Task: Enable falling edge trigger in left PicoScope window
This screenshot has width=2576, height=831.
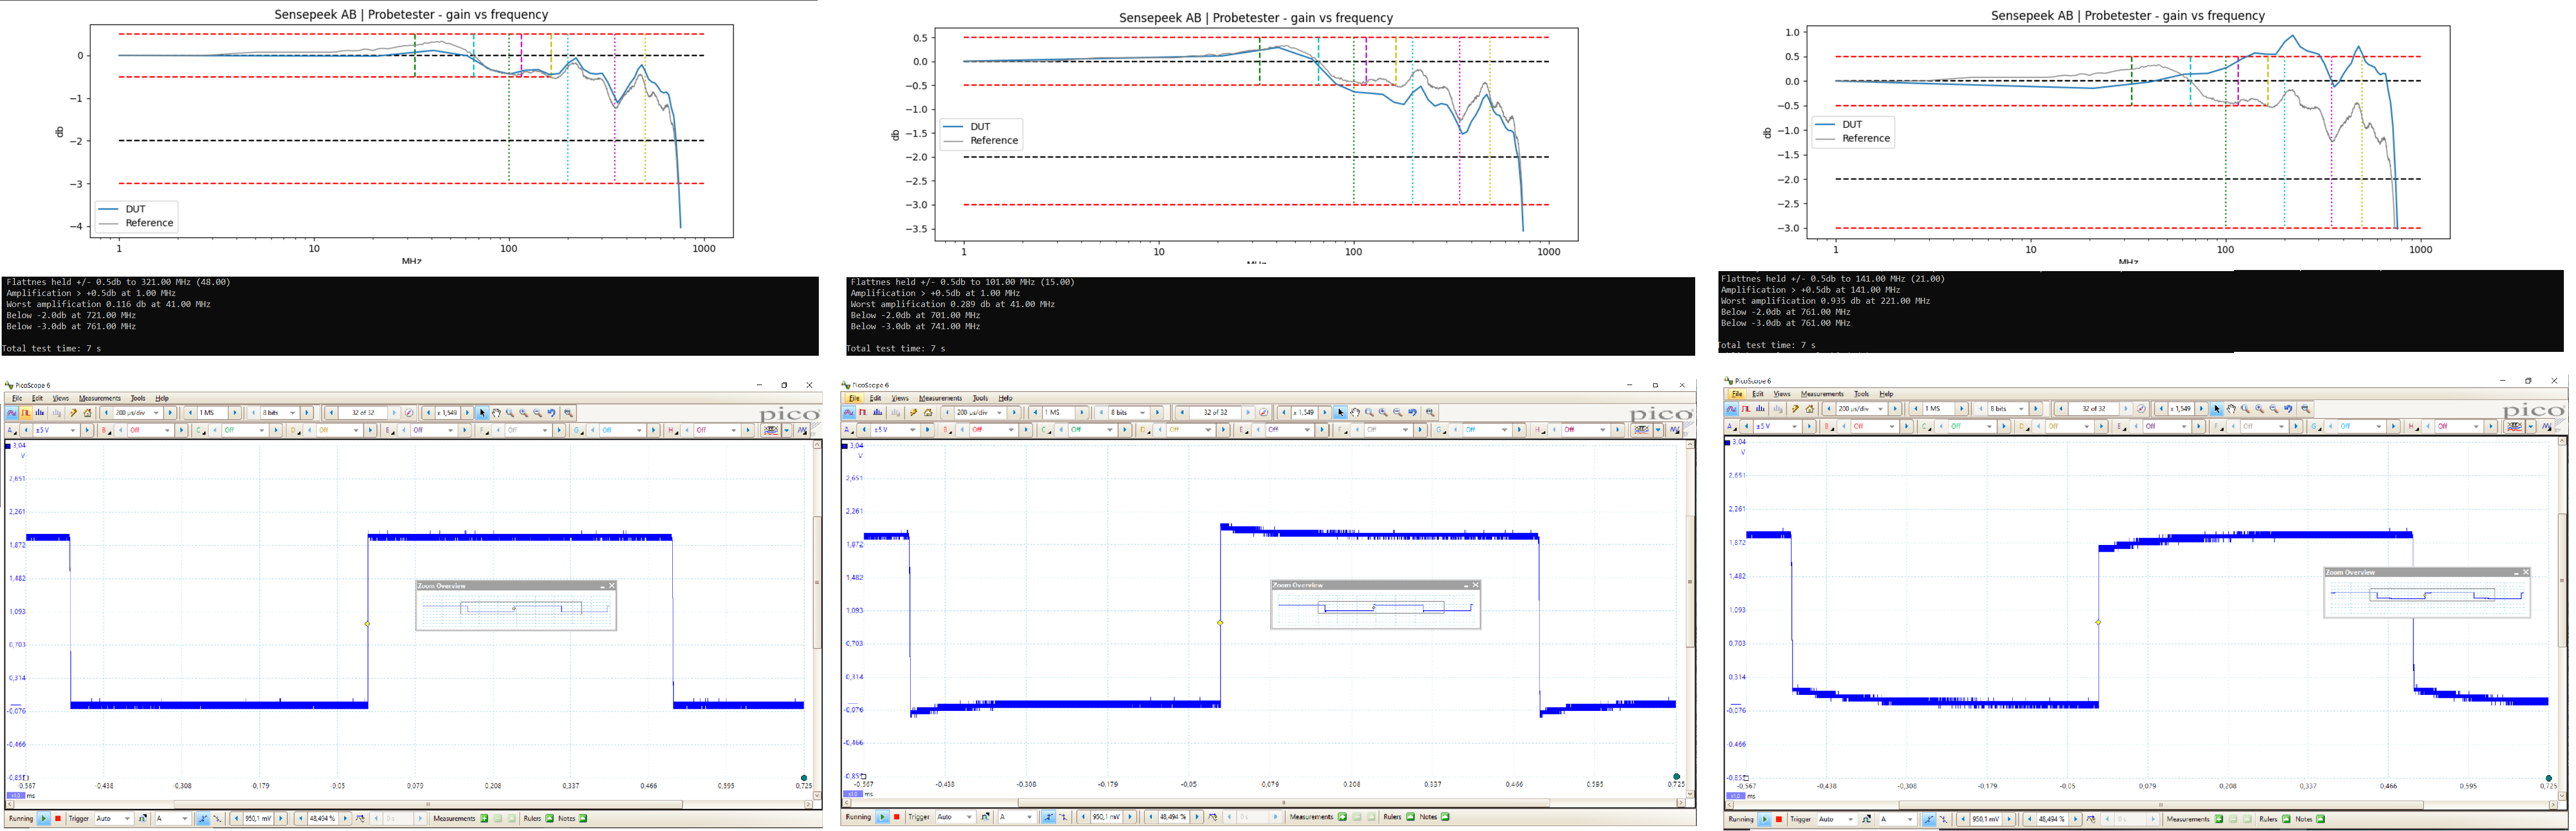Action: pyautogui.click(x=217, y=819)
